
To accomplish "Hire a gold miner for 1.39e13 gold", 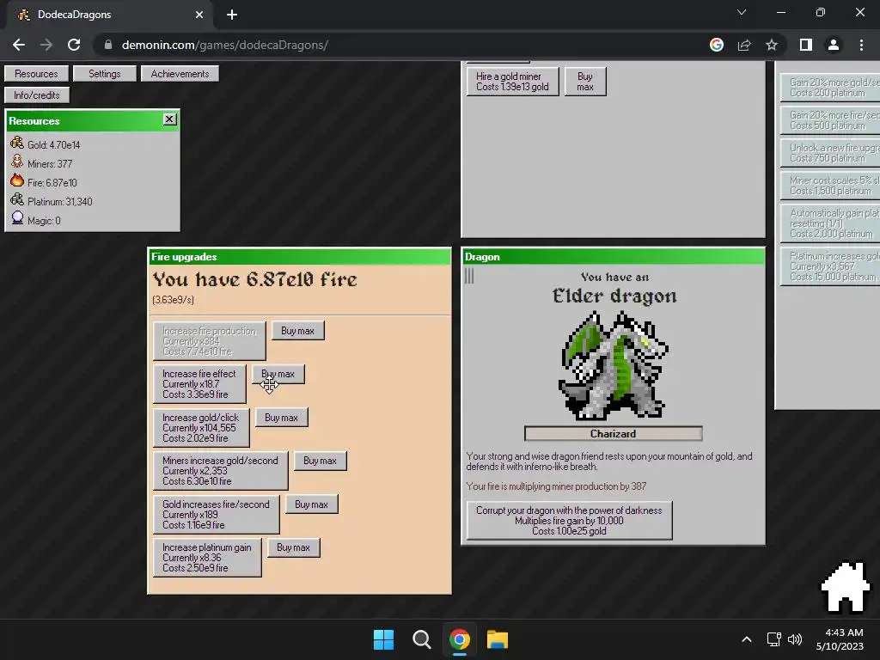I will [x=512, y=82].
